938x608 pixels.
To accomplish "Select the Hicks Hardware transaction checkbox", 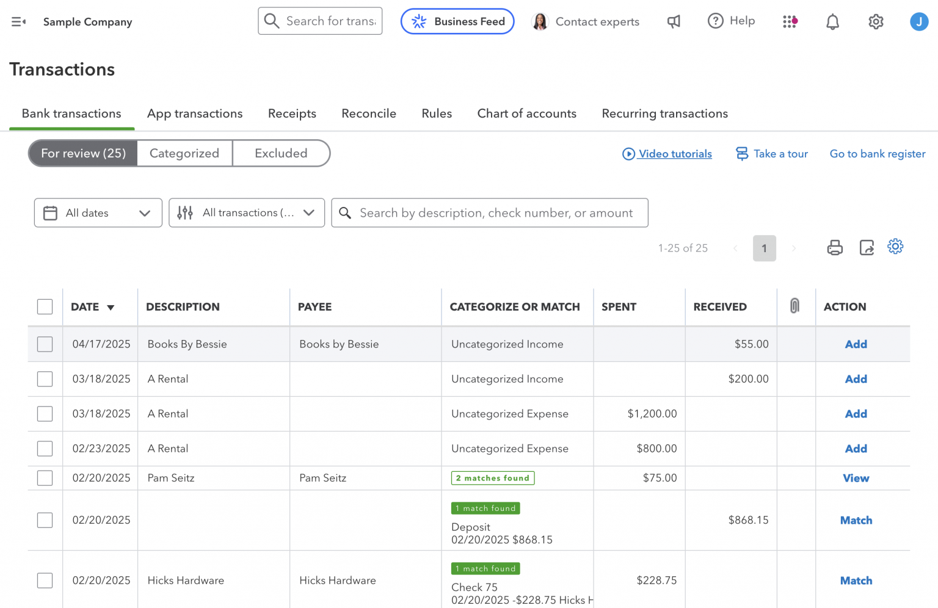I will click(x=45, y=581).
